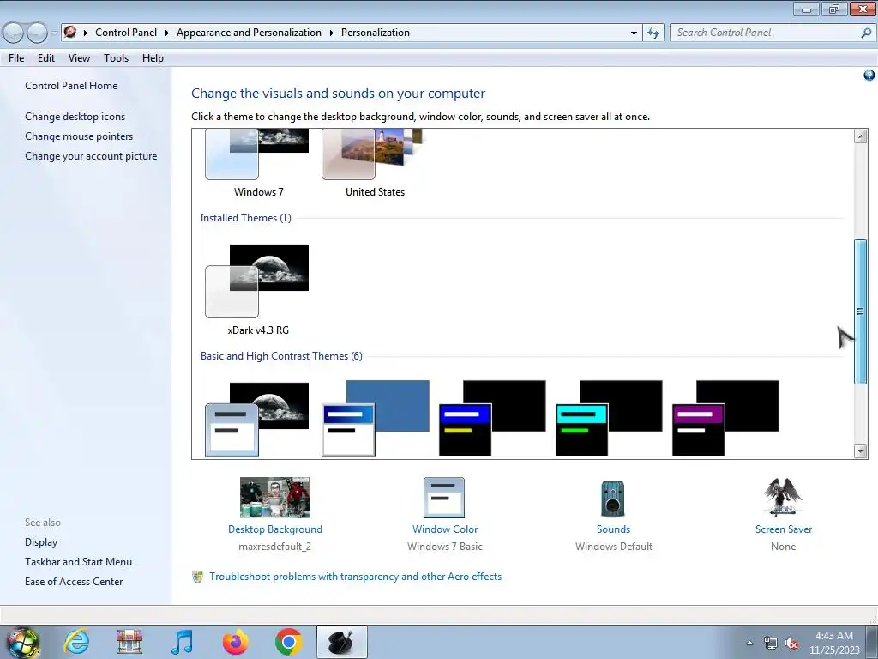Select the United States theme

374,162
